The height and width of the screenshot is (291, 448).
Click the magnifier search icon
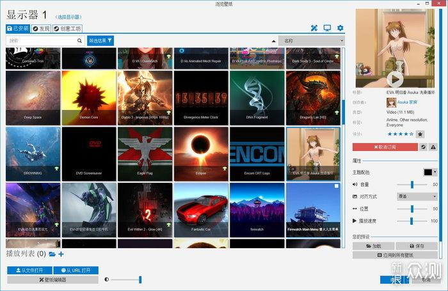click(x=79, y=41)
